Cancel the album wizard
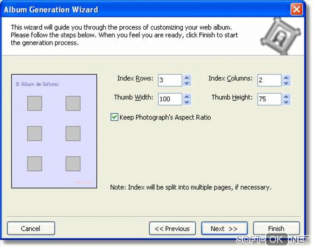This screenshot has height=247, width=313. 31,228
